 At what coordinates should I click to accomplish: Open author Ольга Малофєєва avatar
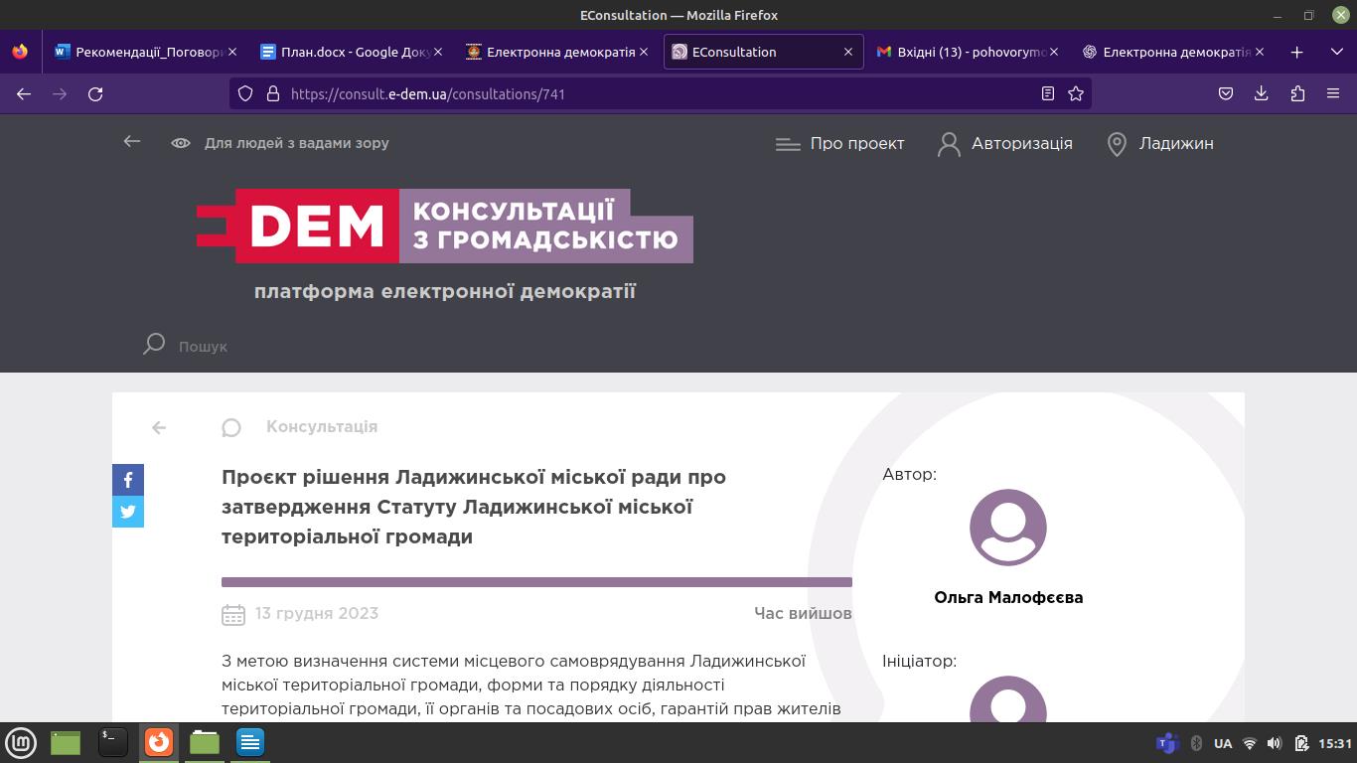click(x=1008, y=528)
